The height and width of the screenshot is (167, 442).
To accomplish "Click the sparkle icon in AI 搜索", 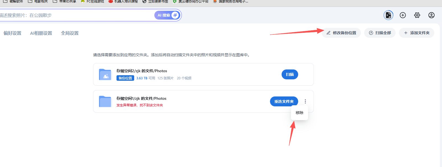I will point(175,15).
